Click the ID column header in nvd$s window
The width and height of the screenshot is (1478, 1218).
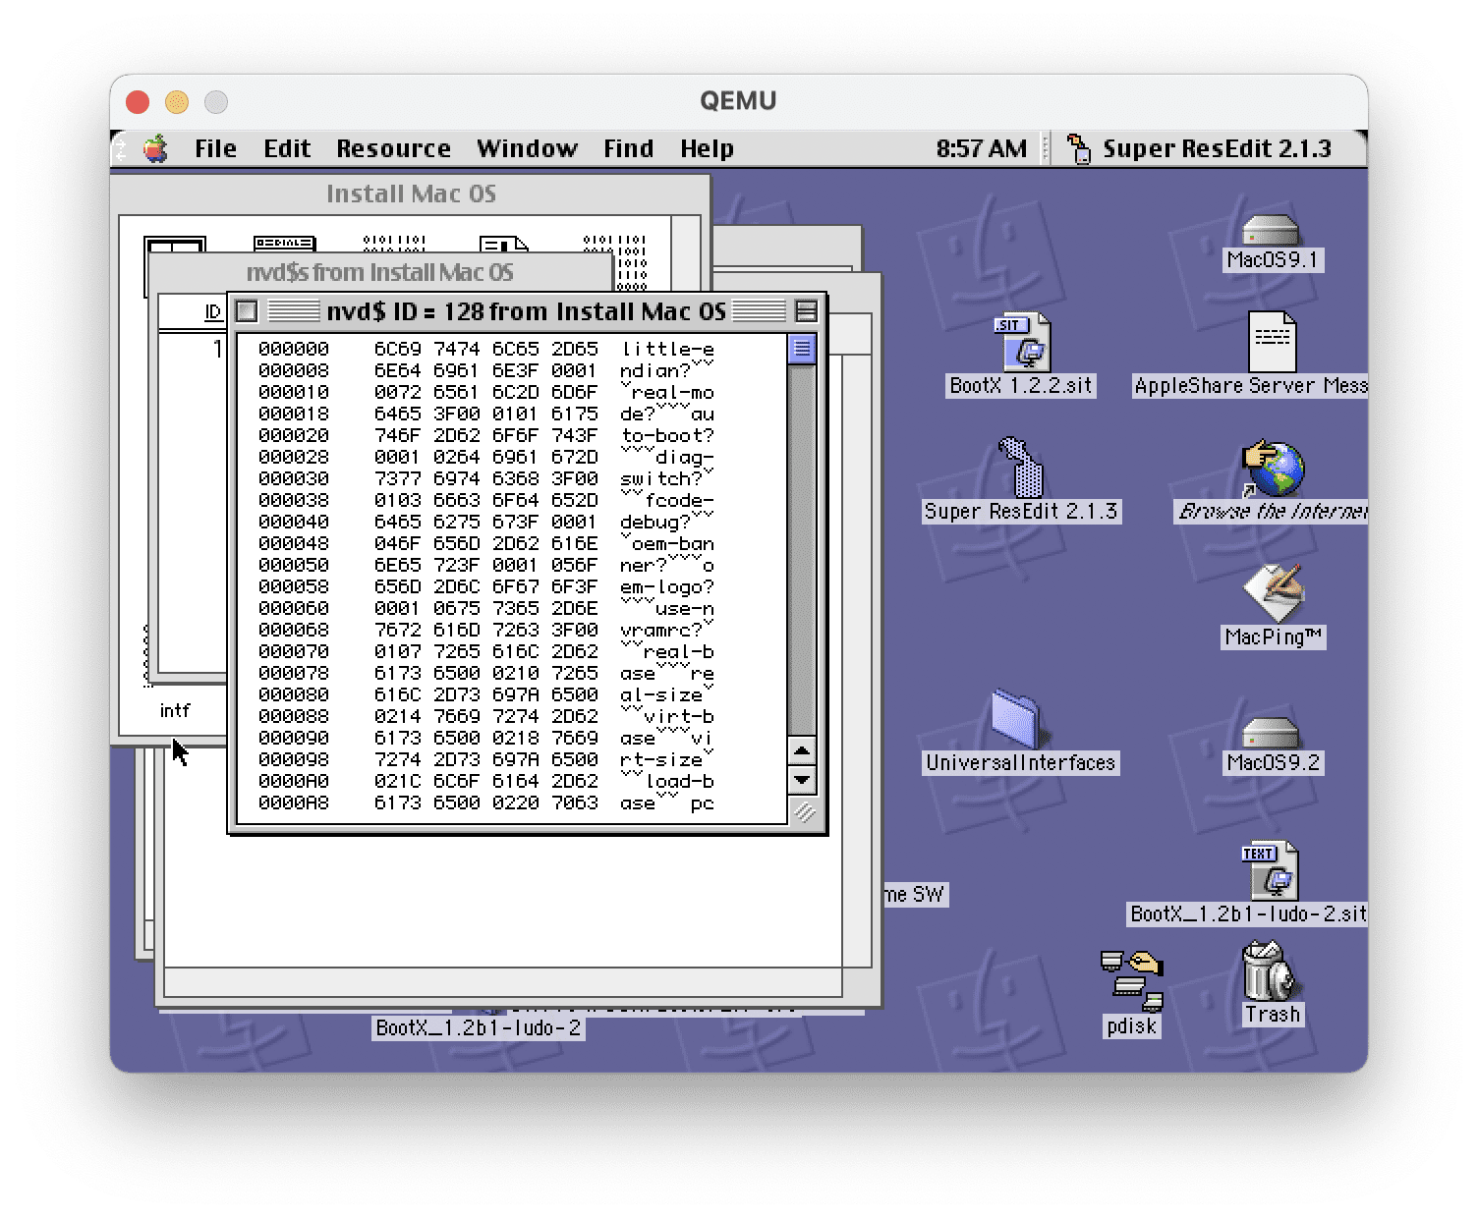213,312
